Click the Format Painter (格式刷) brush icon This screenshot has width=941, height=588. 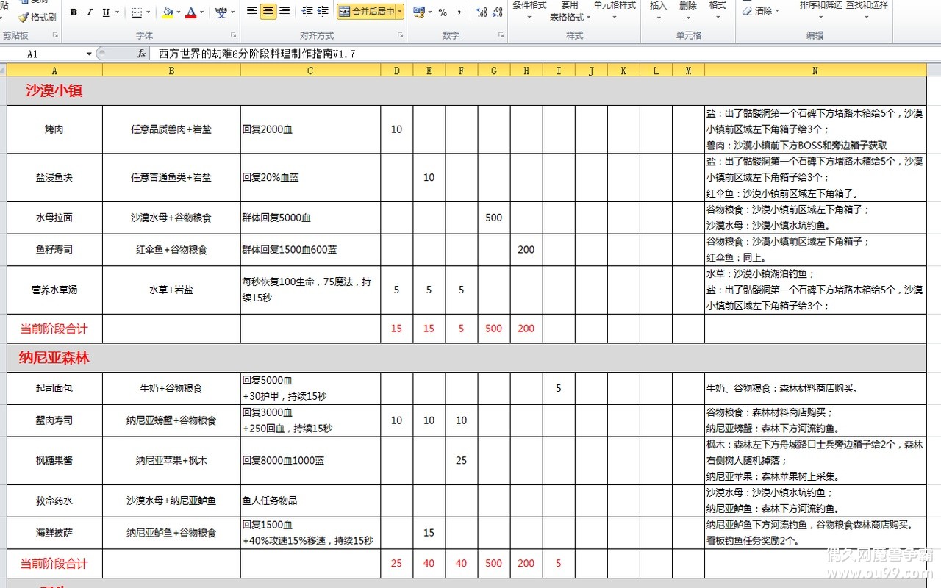click(x=23, y=17)
